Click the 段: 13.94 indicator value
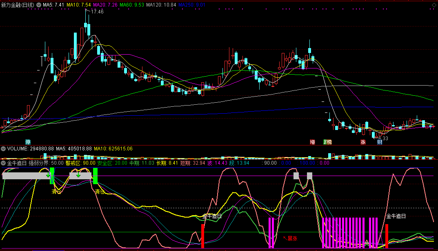 (x=239, y=163)
